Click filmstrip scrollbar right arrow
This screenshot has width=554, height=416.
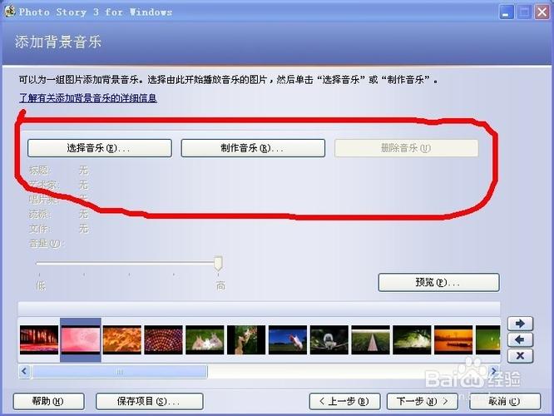493,372
